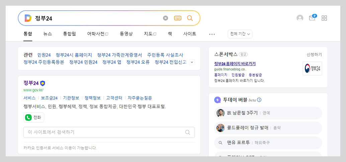The width and height of the screenshot is (346, 162).
Task: Open 콜드플레이 정규 발매 bubble item
Action: 268,128
